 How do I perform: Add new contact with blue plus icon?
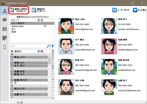[39, 51]
